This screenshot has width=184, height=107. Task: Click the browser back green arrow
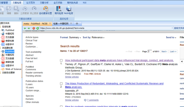(25, 28)
